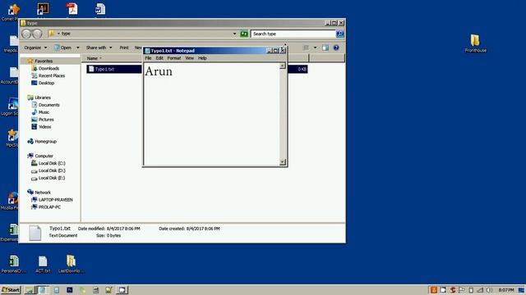This screenshot has width=526, height=295.
Task: Click the green refresh button in Explorer
Action: [244, 34]
